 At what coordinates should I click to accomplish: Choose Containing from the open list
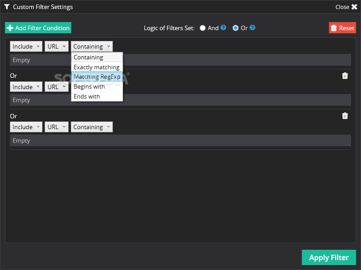[97, 57]
